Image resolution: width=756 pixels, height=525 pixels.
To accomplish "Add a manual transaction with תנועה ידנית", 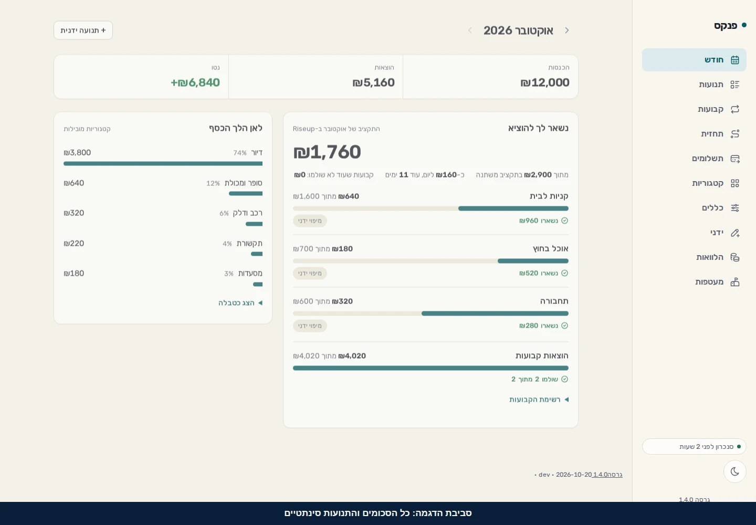I will [x=83, y=30].
